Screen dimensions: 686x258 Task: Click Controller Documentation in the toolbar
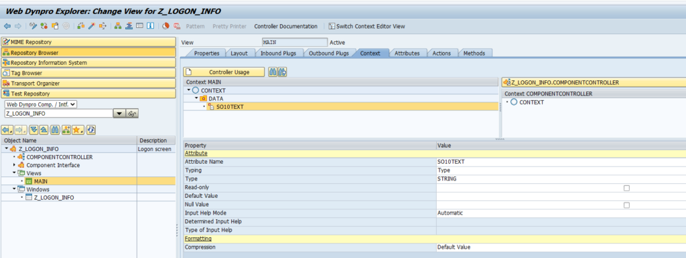point(285,26)
